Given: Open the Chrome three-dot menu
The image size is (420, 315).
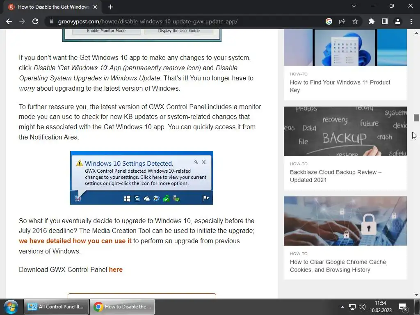Looking at the screenshot, I should pyautogui.click(x=411, y=21).
